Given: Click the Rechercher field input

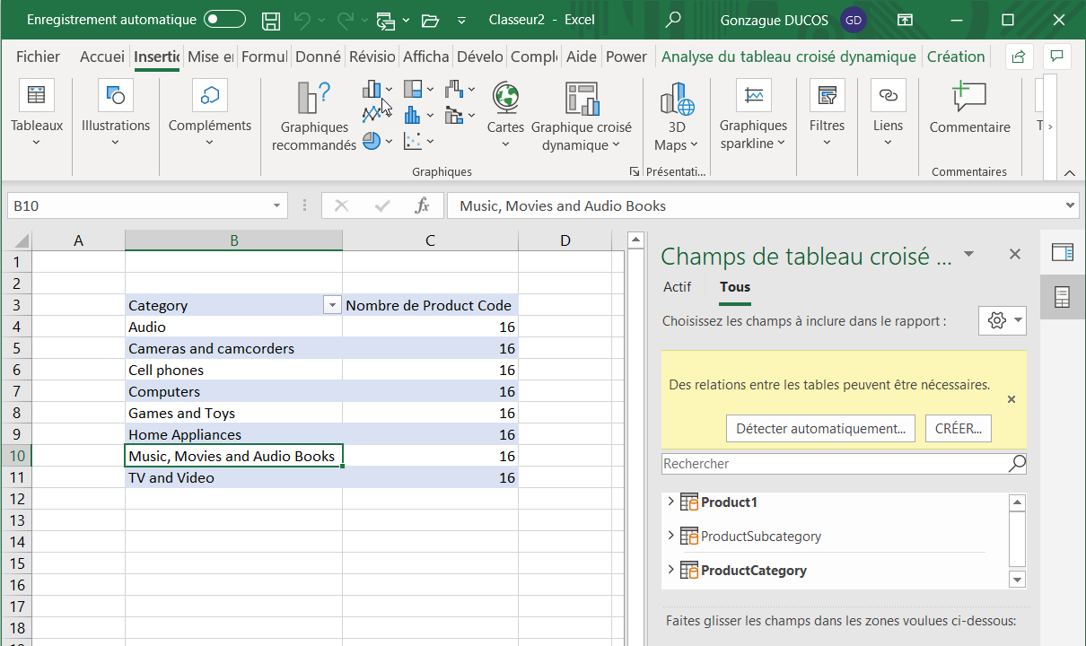Looking at the screenshot, I should point(835,464).
